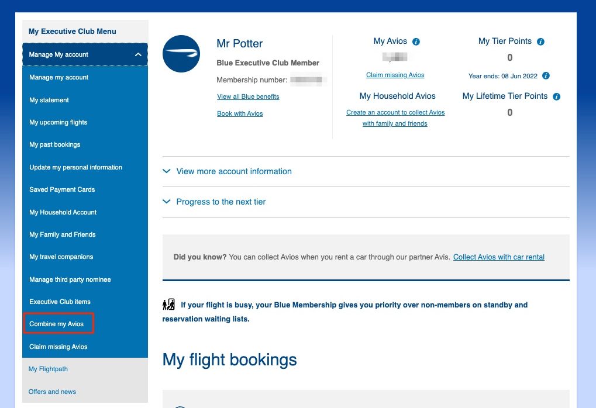Open My upcoming flights menu item
This screenshot has height=408, width=596.
coord(58,122)
